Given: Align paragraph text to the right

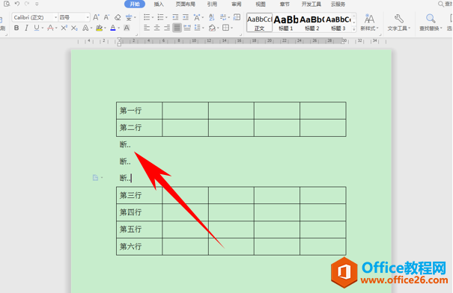Looking at the screenshot, I should point(167,28).
